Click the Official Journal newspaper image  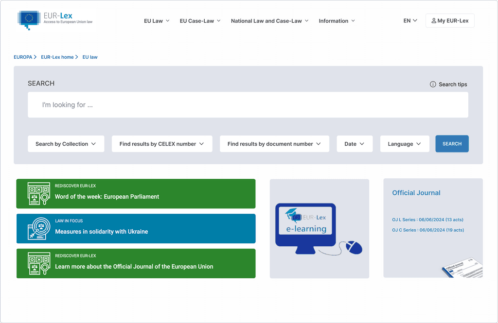pyautogui.click(x=462, y=268)
